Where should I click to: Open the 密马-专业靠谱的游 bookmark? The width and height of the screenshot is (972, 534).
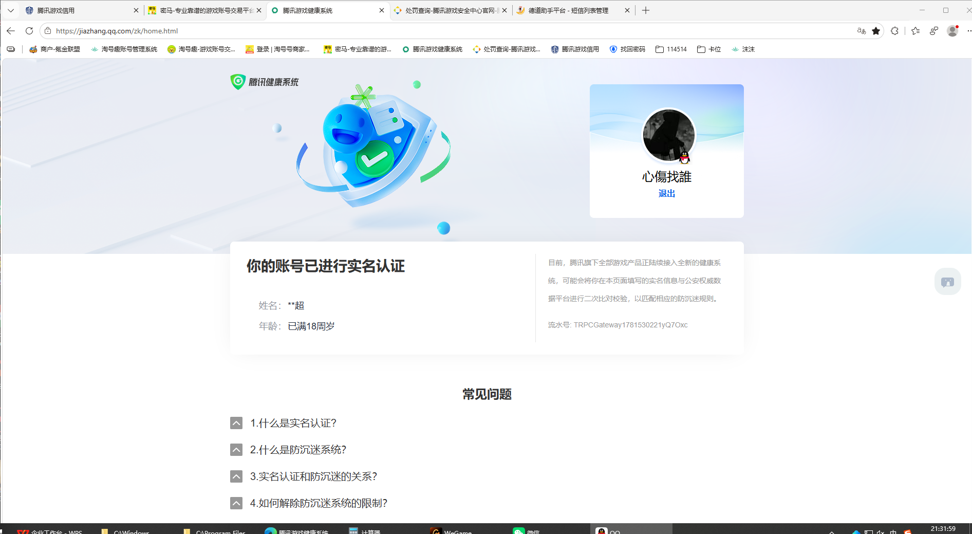pyautogui.click(x=358, y=49)
